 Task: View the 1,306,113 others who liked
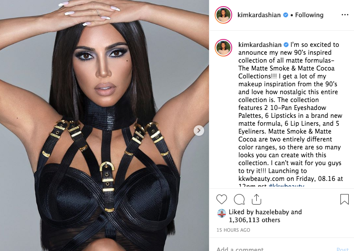click(255, 220)
